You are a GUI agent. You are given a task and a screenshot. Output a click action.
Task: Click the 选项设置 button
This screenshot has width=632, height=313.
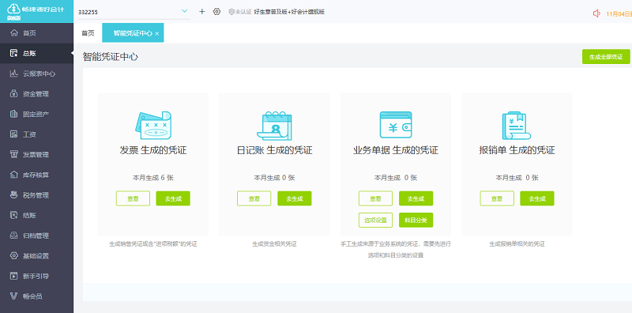(376, 221)
